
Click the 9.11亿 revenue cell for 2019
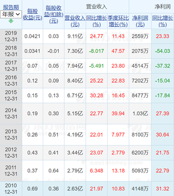point(75,36)
